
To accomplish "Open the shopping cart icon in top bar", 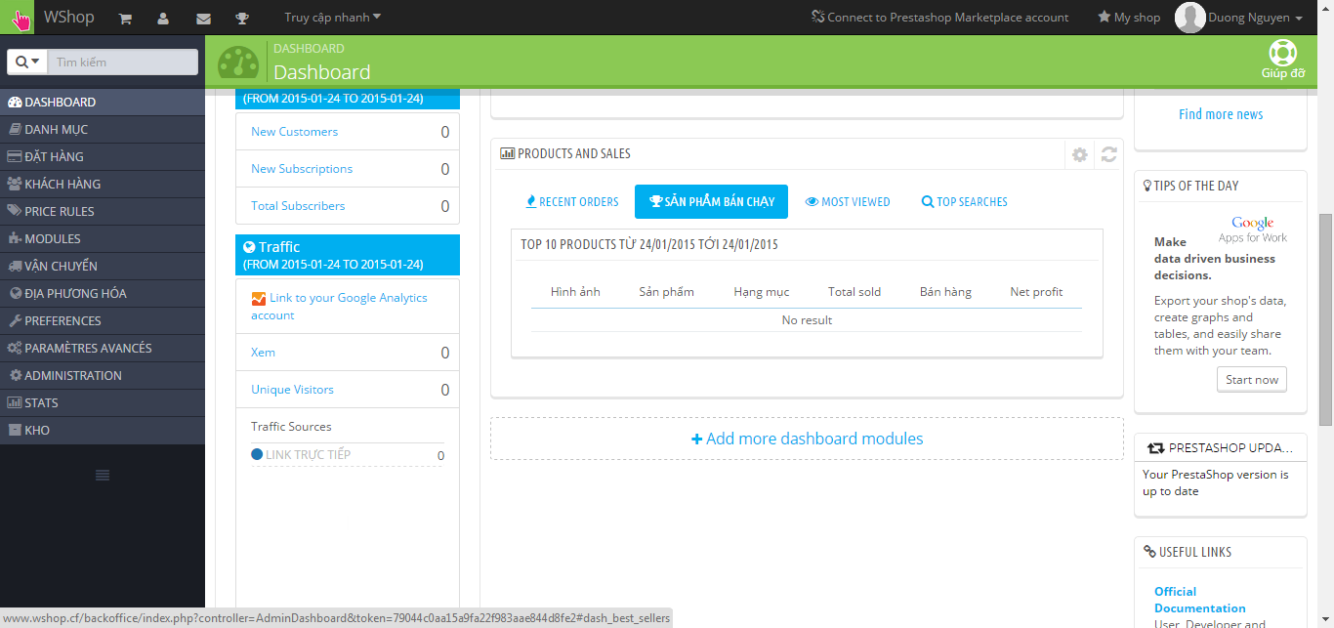I will 125,18.
